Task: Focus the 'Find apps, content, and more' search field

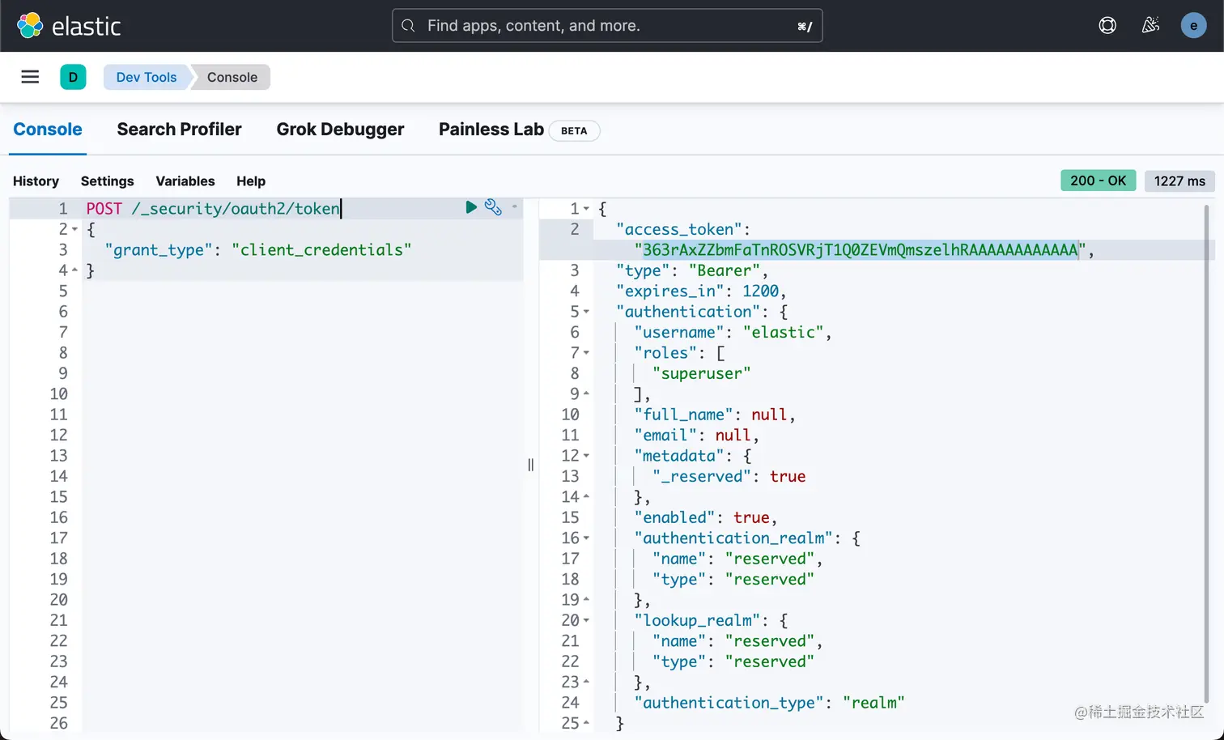Action: pyautogui.click(x=607, y=25)
